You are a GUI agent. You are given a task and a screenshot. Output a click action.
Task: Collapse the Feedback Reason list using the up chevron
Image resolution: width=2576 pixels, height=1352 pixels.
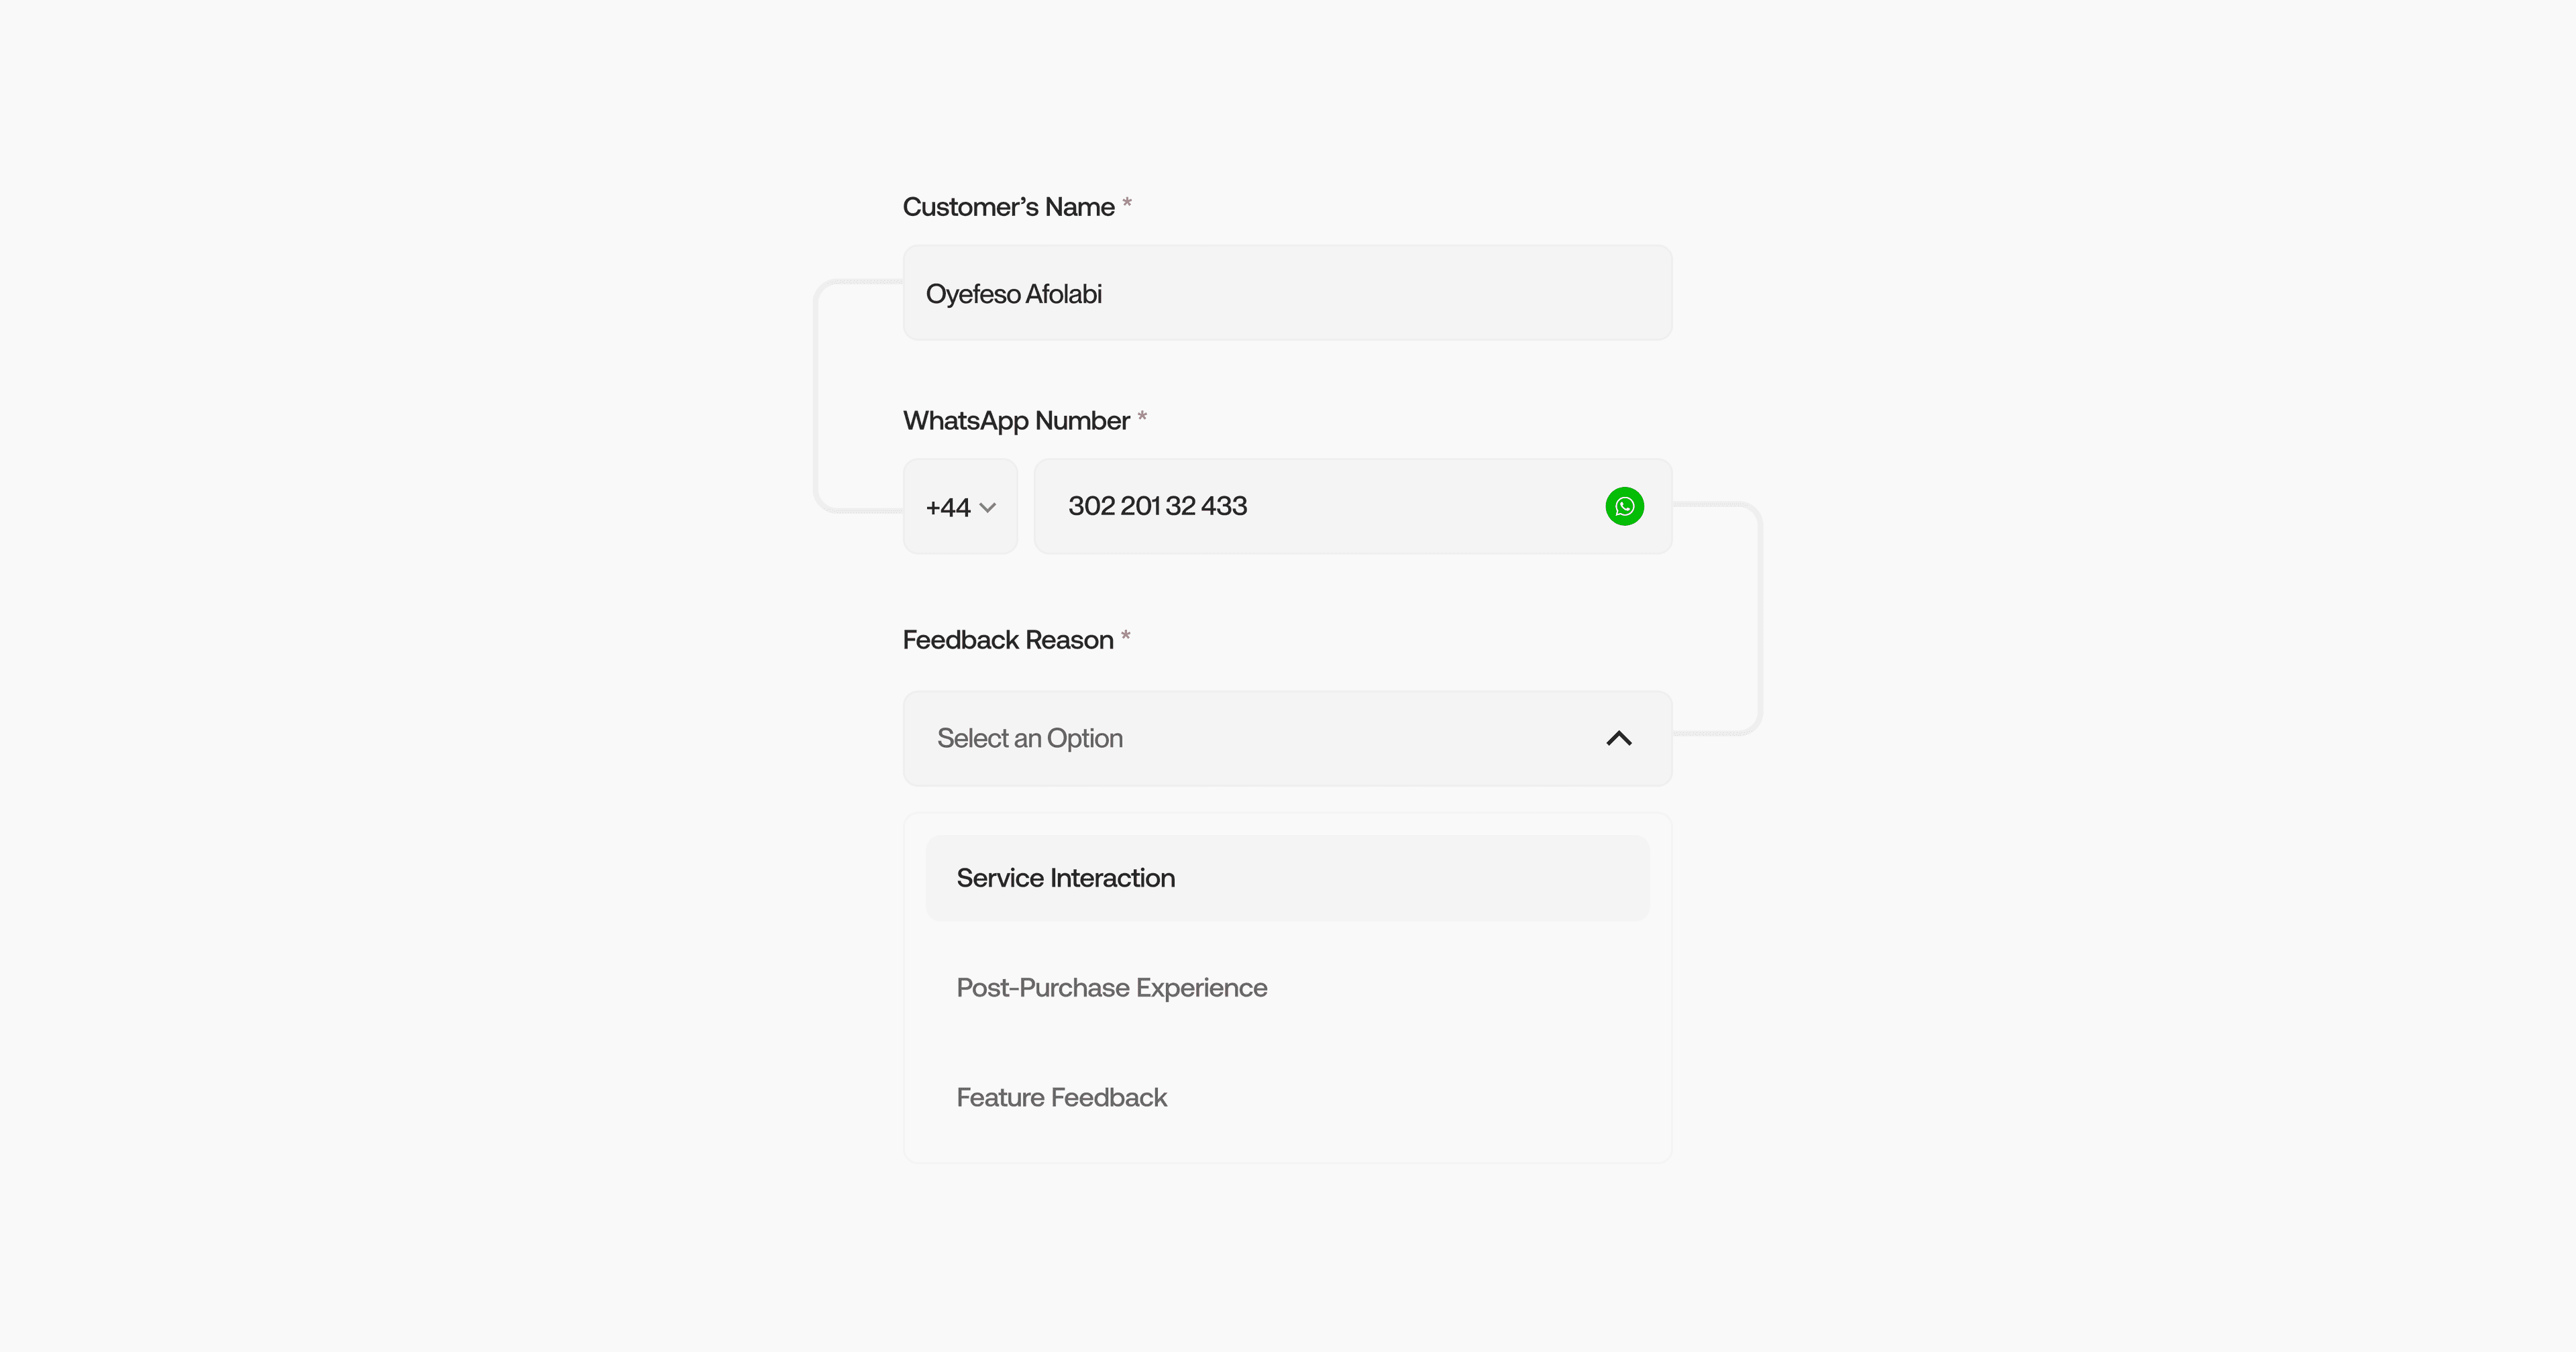click(x=1618, y=738)
